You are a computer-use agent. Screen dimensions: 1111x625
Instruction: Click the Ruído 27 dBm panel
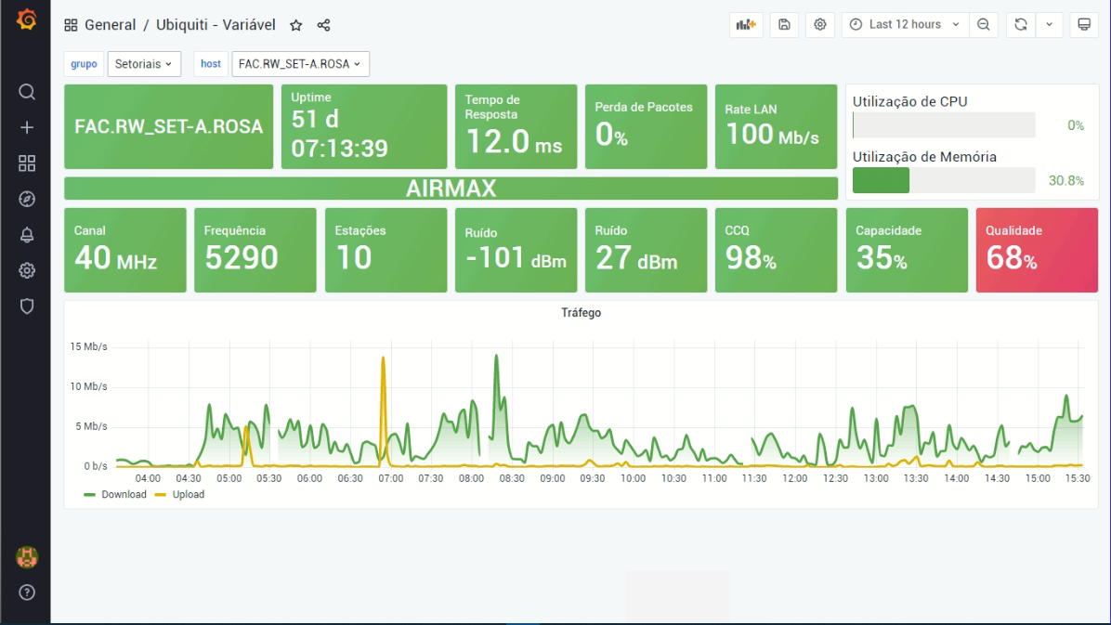[647, 250]
